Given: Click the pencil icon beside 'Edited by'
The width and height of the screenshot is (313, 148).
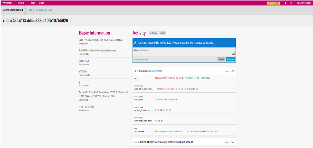Looking at the screenshot, I should pyautogui.click(x=136, y=71).
